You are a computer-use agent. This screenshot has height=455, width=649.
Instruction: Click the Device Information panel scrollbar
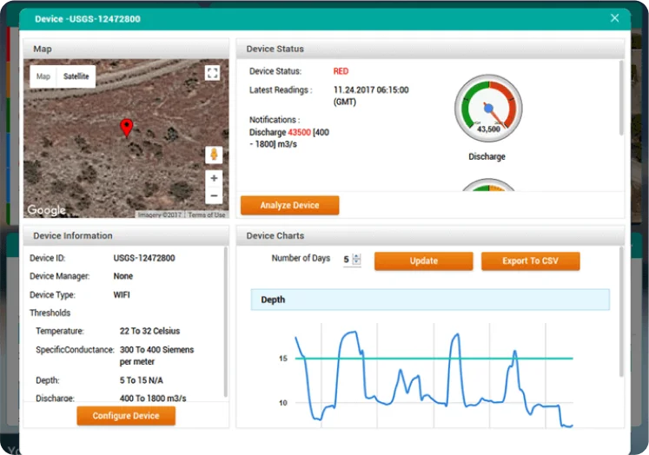click(226, 321)
